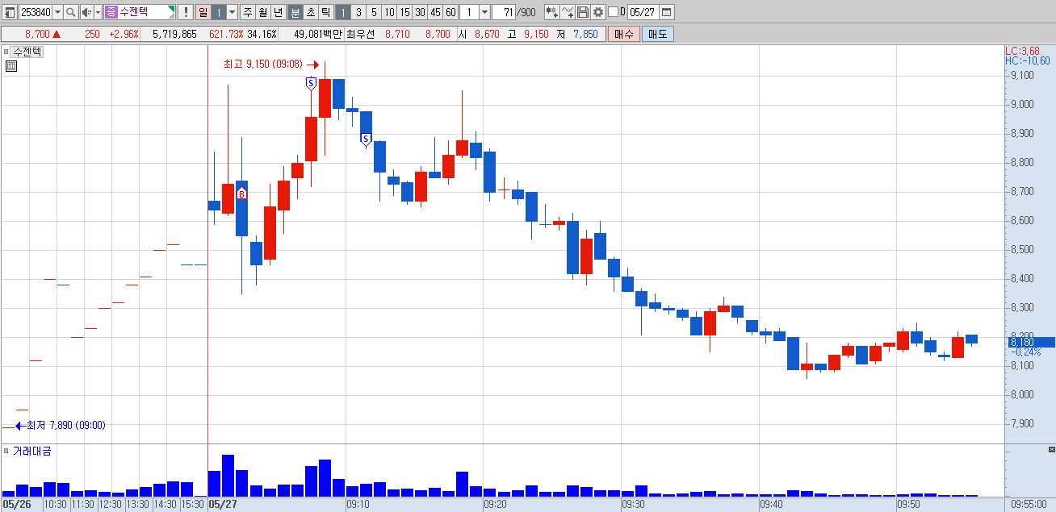This screenshot has height=512, width=1056.
Task: Open the calendar date picker icon
Action: pos(668,12)
